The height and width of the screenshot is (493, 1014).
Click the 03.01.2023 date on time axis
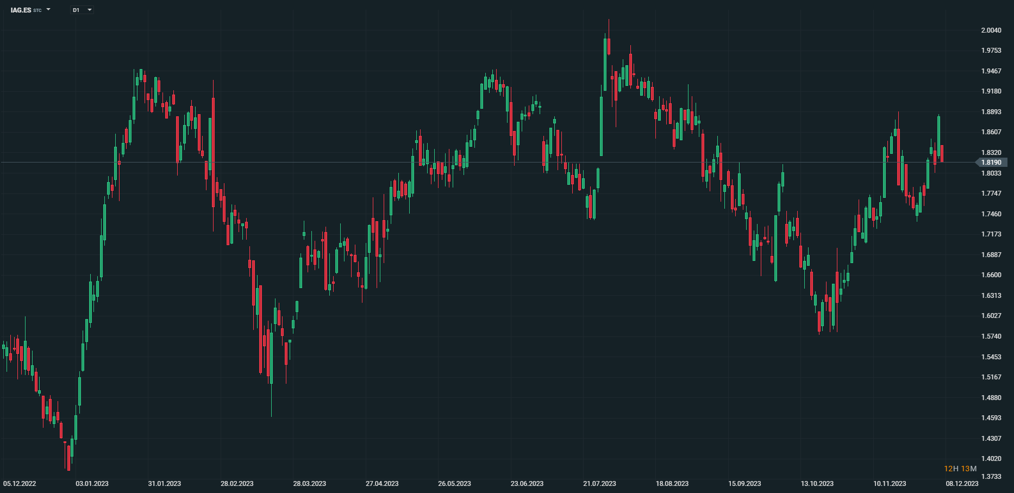click(92, 484)
